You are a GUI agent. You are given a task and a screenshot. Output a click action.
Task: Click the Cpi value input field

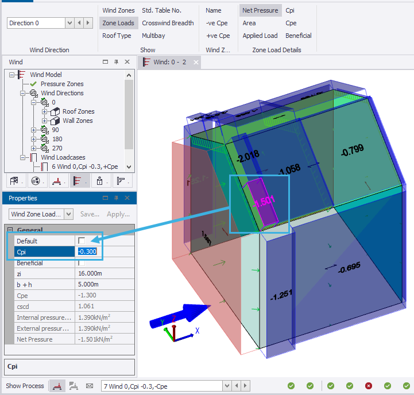88,251
